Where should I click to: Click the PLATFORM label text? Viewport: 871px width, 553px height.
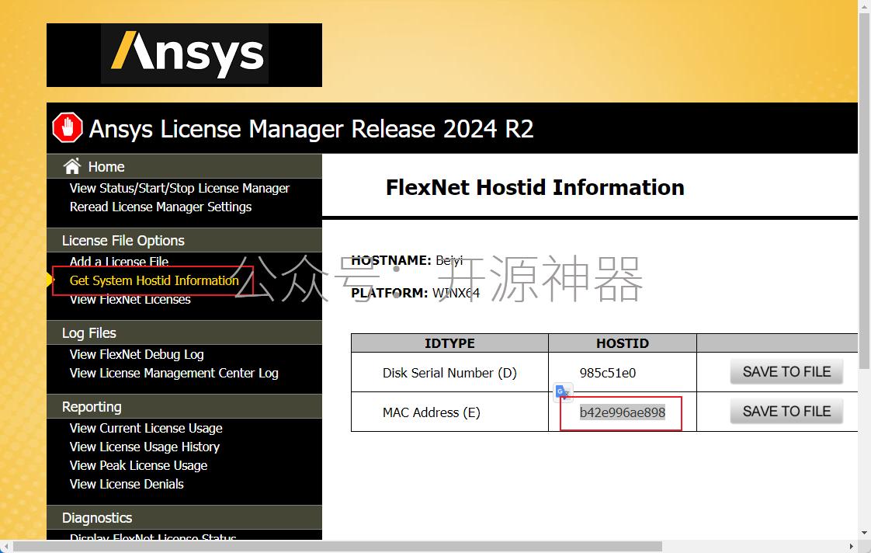click(x=390, y=293)
